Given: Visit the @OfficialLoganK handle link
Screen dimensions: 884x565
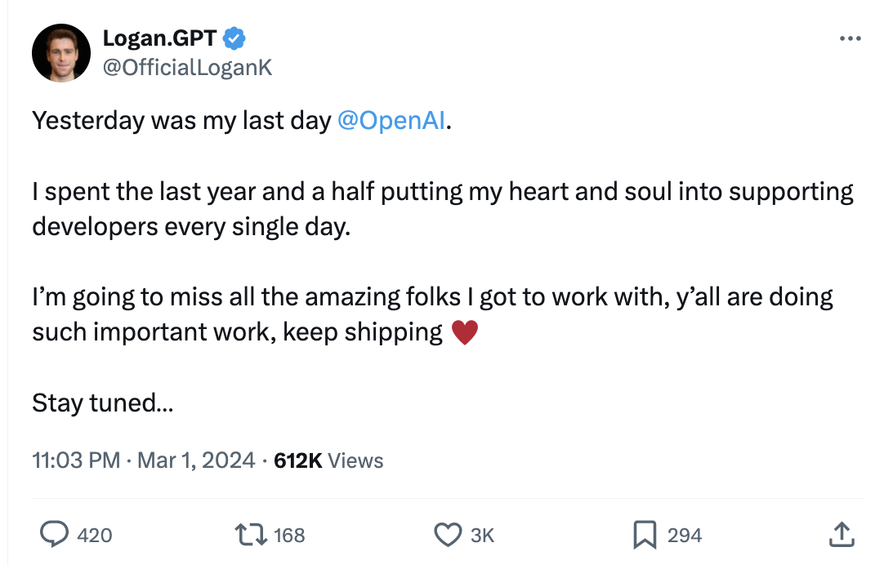Looking at the screenshot, I should pos(187,67).
